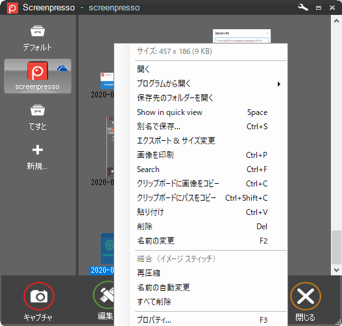Select the デフォルト workspace folder
The width and height of the screenshot is (342, 326).
click(x=38, y=38)
